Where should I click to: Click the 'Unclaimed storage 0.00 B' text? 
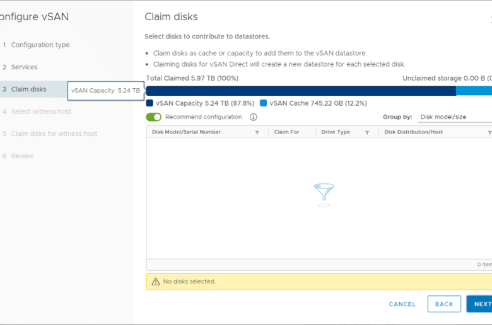(x=443, y=78)
